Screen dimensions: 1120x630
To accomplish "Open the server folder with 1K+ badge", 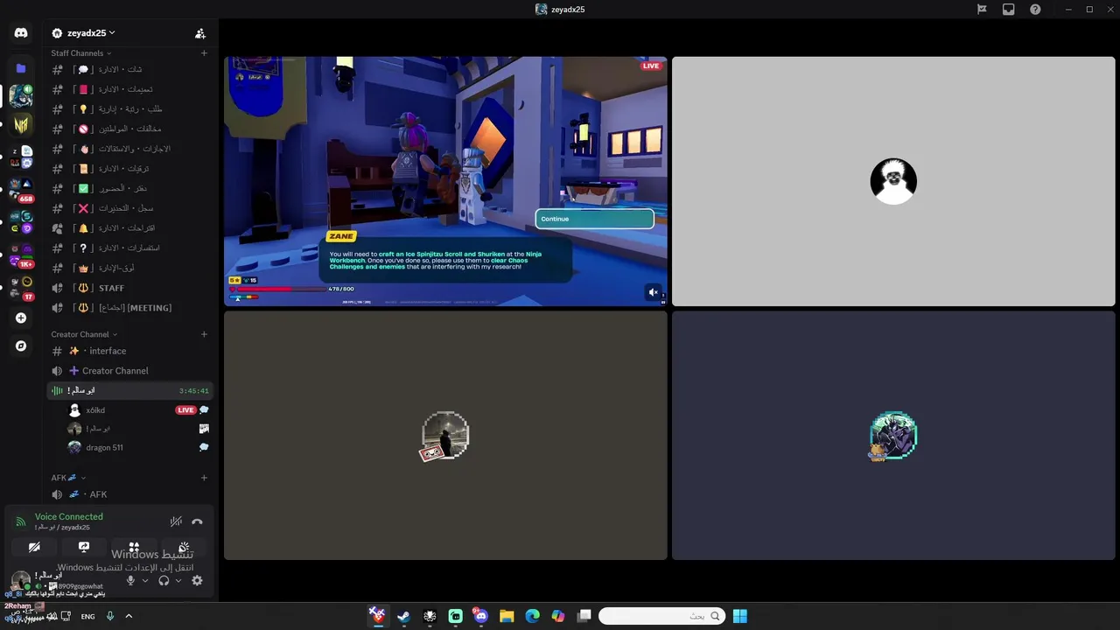I will [x=21, y=254].
